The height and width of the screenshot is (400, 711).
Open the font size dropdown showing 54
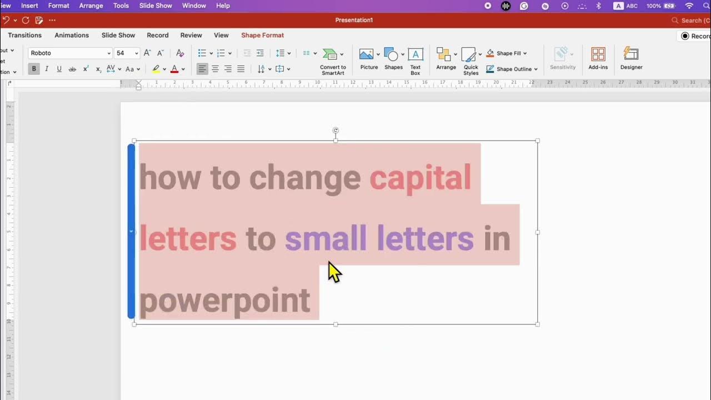coord(136,53)
